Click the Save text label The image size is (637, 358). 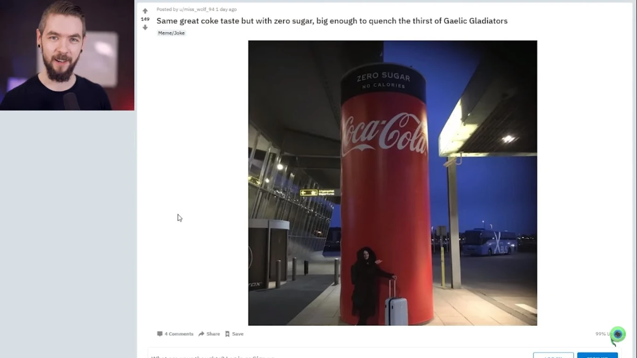238,334
